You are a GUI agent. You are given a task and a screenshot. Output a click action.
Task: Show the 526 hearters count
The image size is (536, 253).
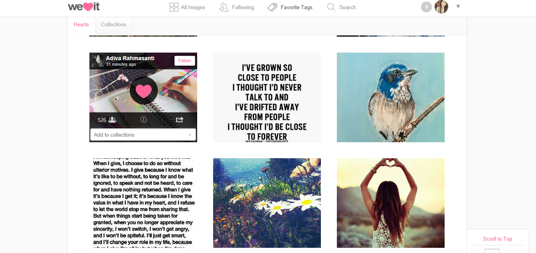tap(107, 120)
